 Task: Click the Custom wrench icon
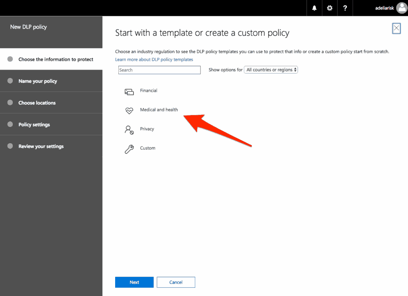[129, 148]
